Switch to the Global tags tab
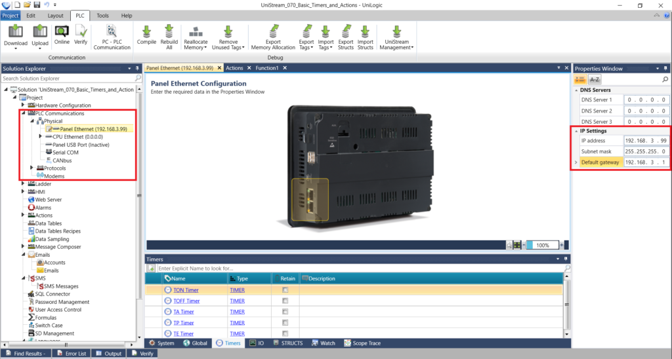This screenshot has width=672, height=359. pyautogui.click(x=196, y=343)
